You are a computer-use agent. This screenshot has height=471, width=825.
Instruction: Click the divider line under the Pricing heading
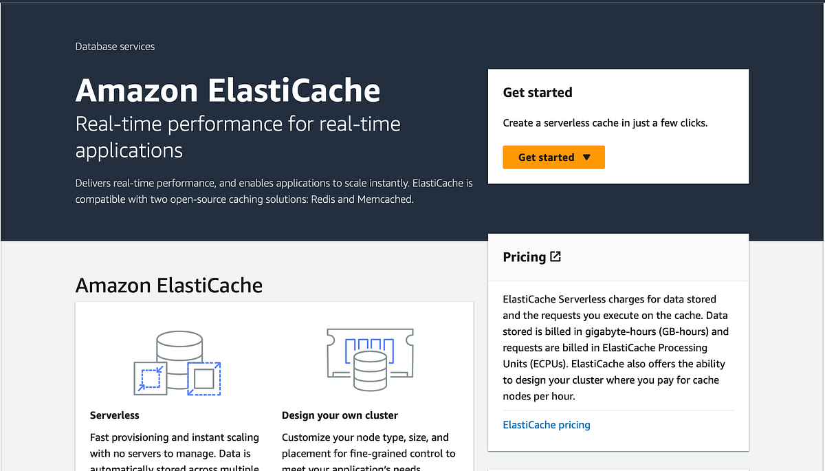coord(618,281)
